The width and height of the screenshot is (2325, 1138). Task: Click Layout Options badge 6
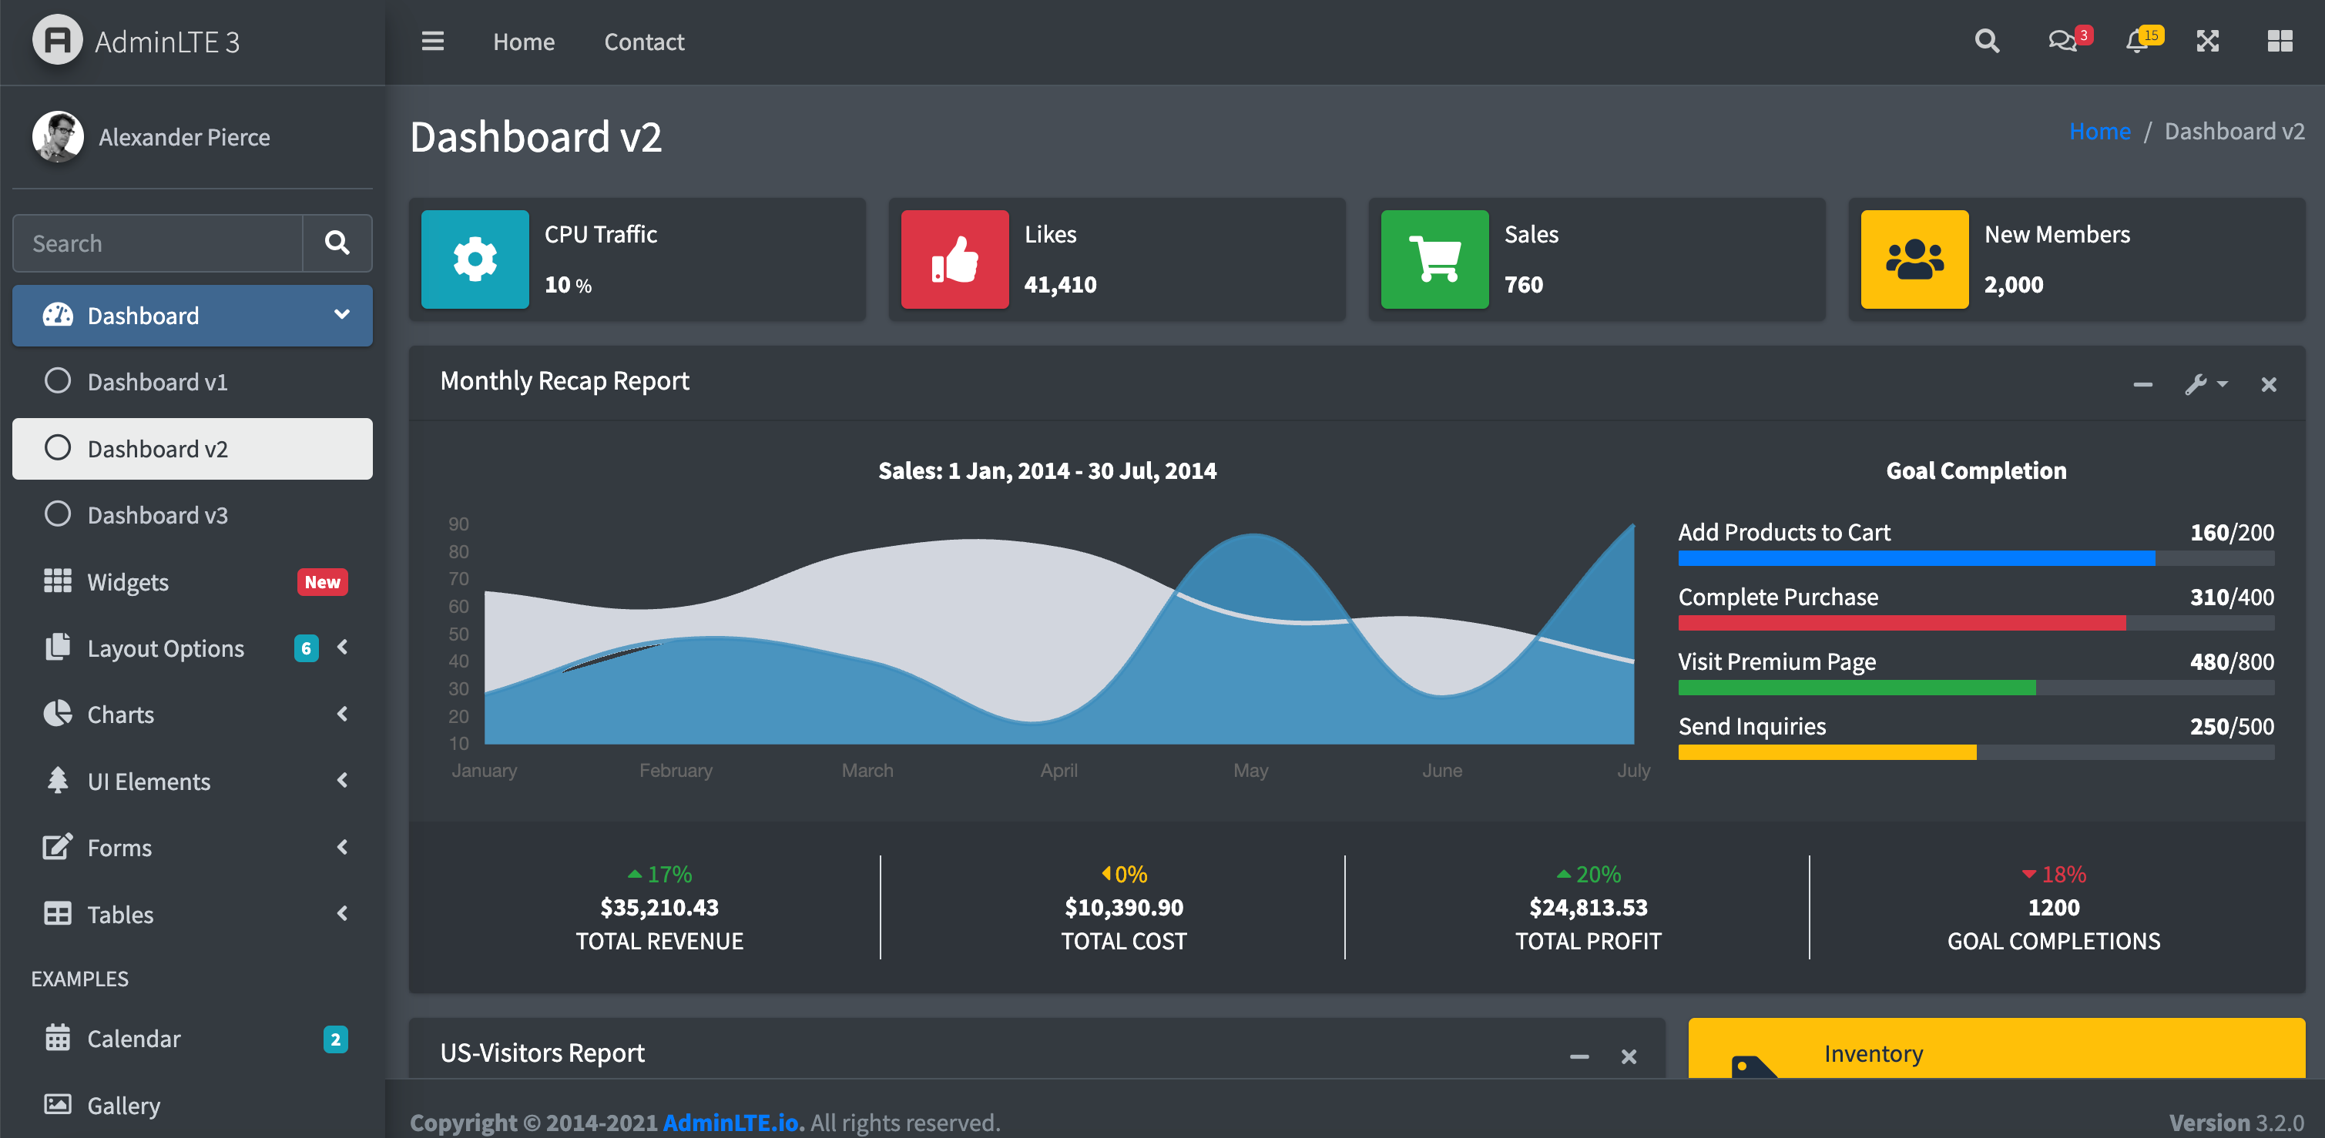click(306, 648)
